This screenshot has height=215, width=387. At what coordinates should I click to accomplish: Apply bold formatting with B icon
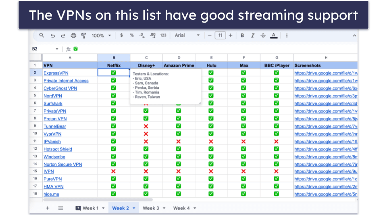click(242, 35)
